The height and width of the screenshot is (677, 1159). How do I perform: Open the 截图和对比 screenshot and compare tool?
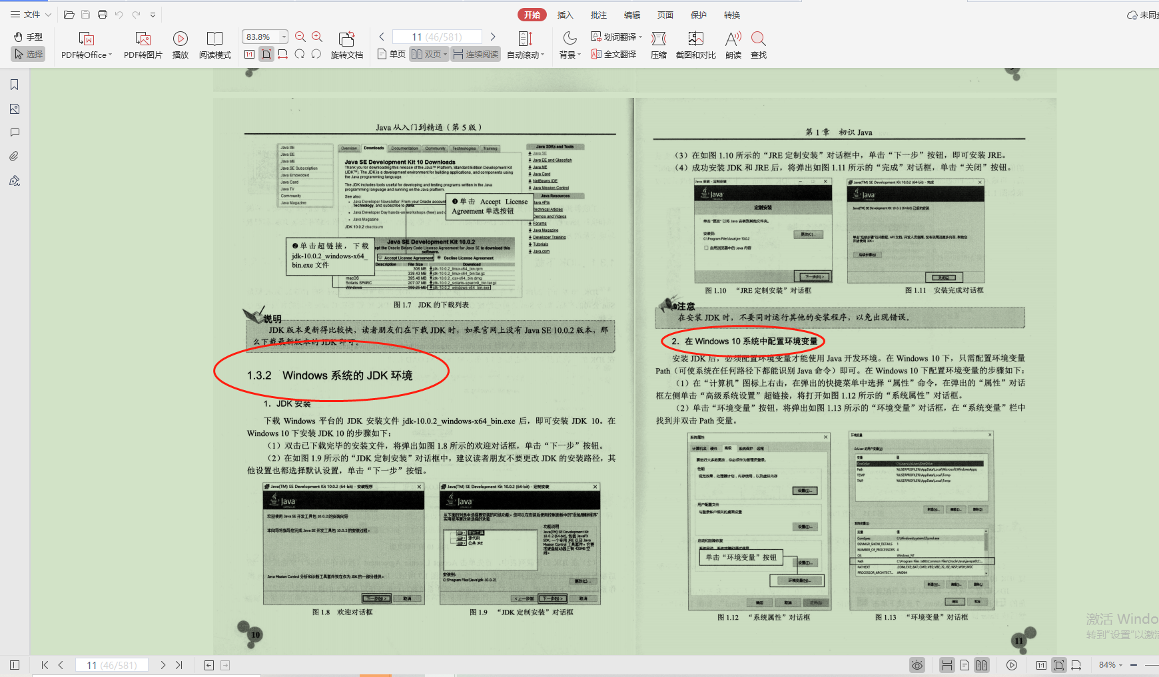click(696, 45)
